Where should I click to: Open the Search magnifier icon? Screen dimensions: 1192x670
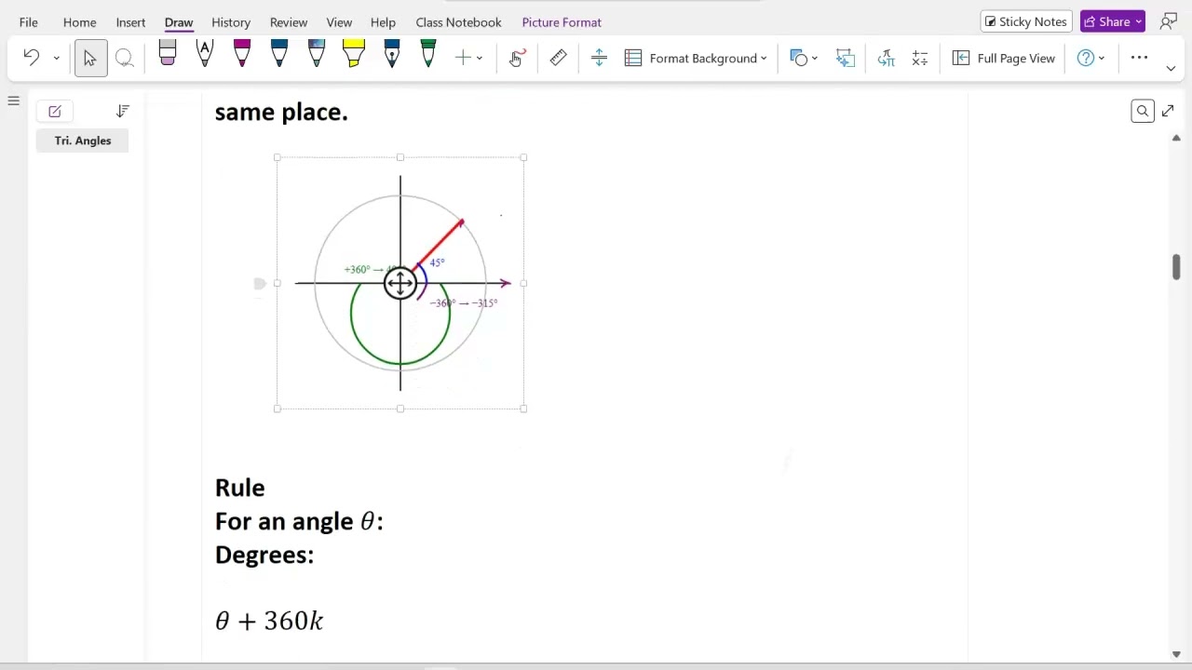pos(1143,112)
